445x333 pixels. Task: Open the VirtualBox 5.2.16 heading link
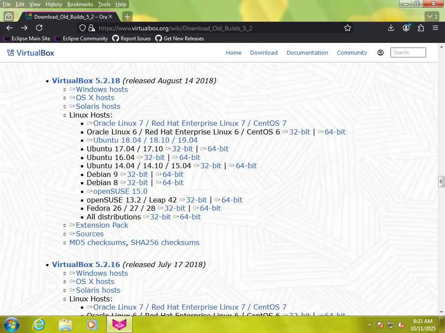(x=86, y=264)
